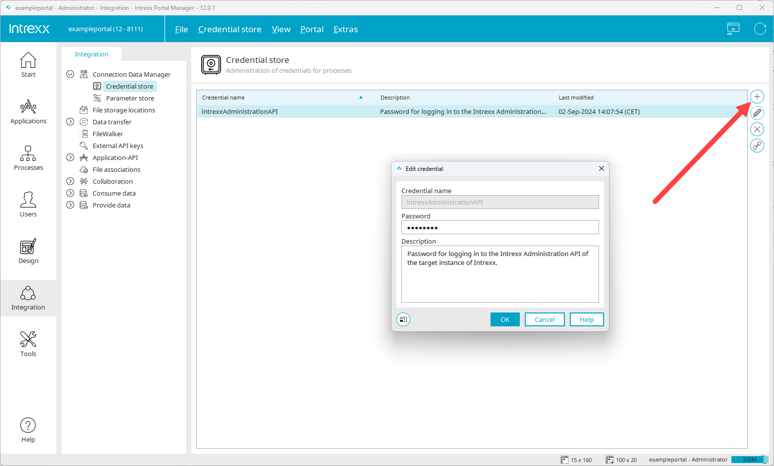This screenshot has width=774, height=466.
Task: Click the 15 x 160 status entry
Action: 576,460
